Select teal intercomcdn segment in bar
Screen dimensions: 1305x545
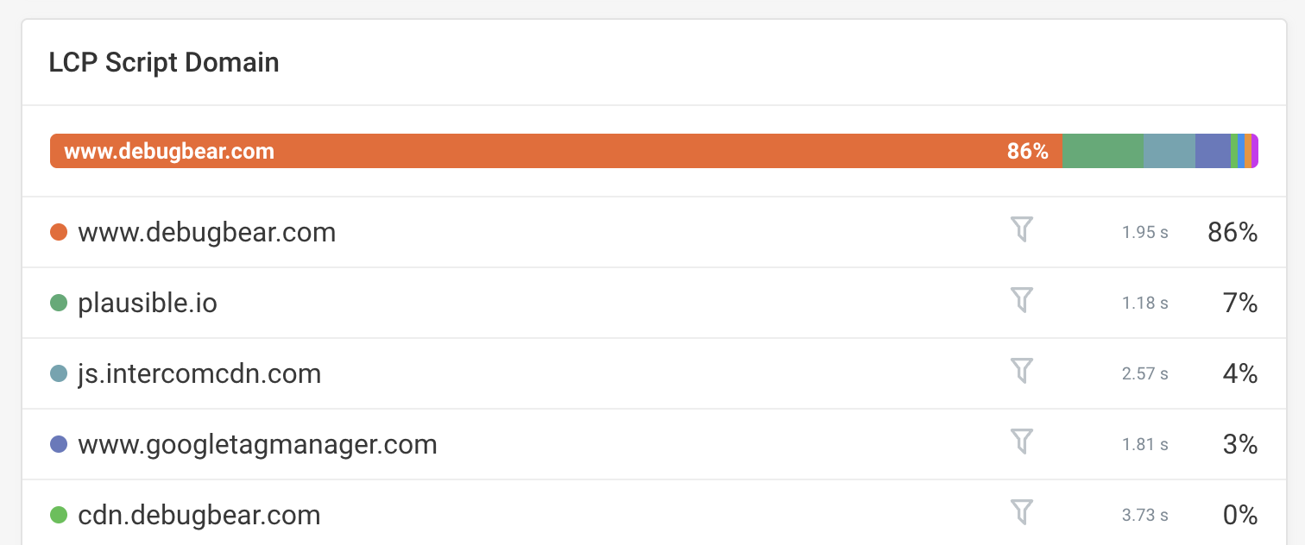point(1169,151)
